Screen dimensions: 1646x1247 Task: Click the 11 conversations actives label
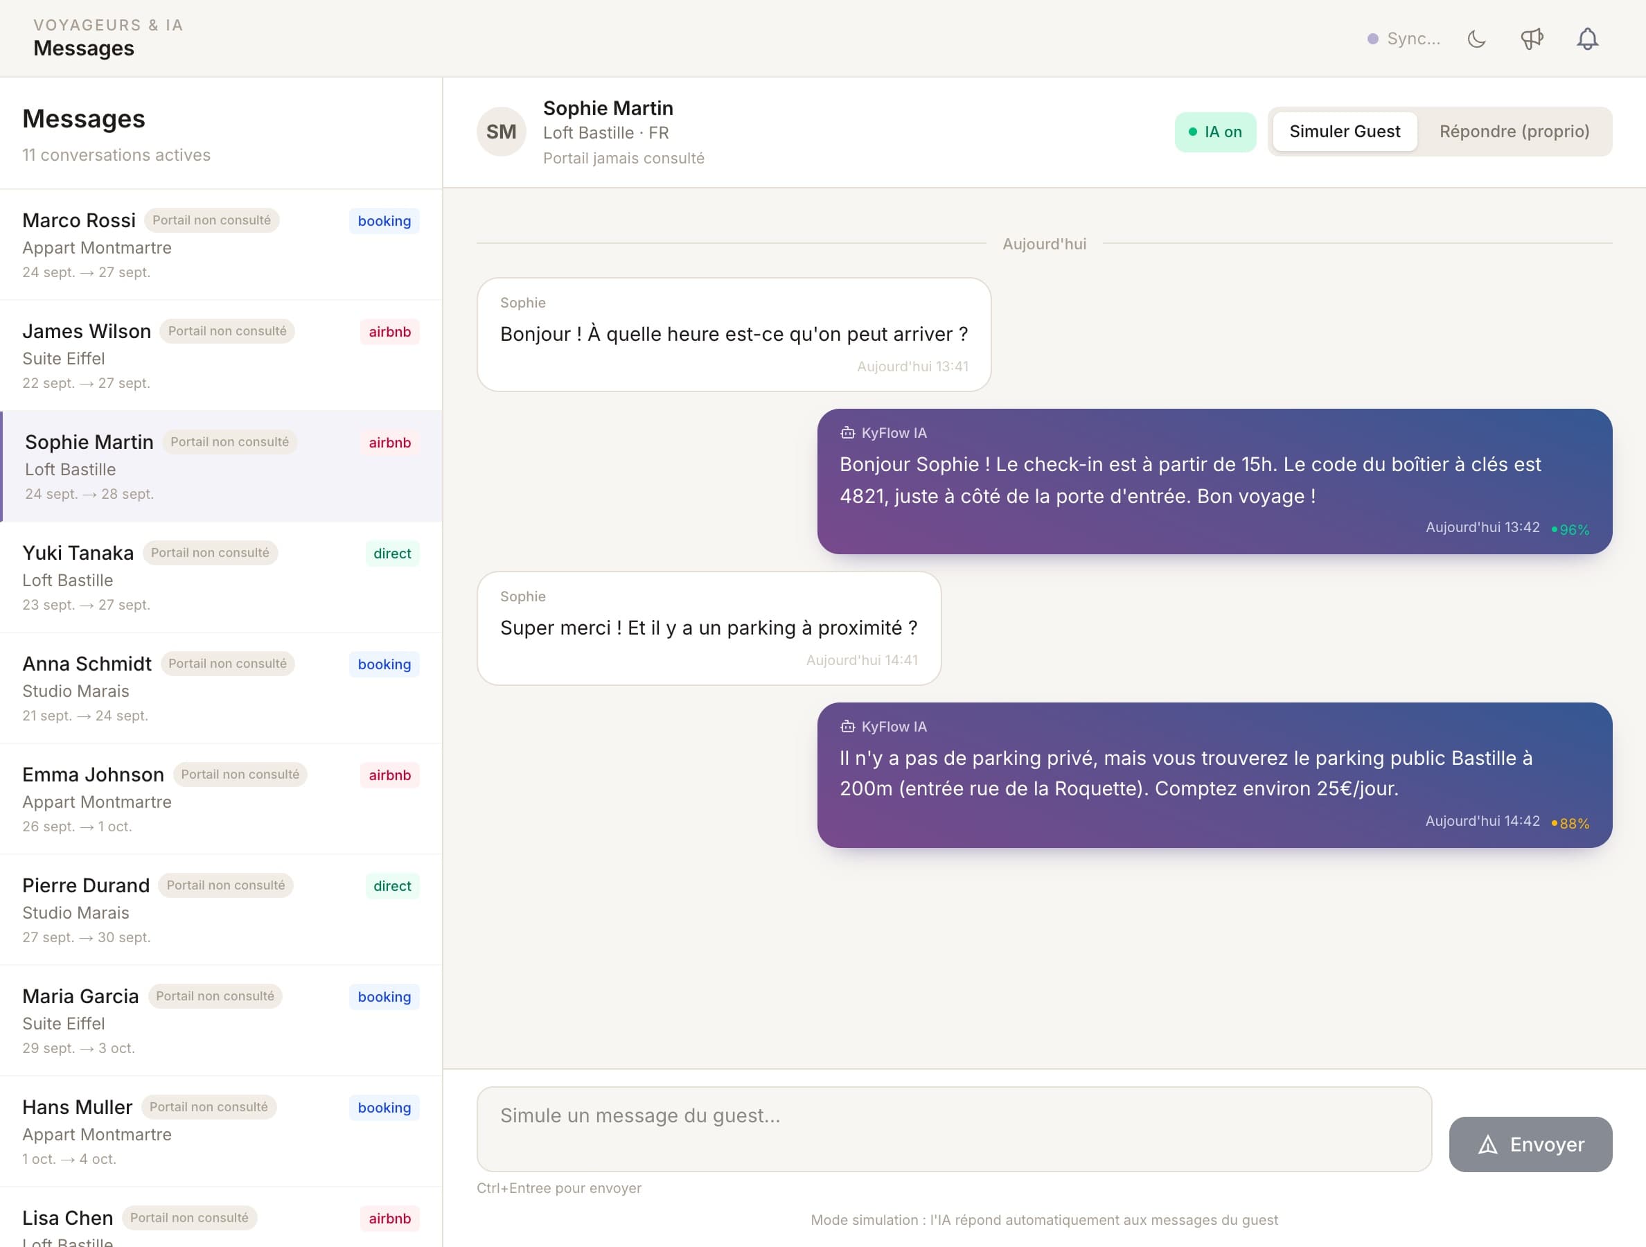116,154
